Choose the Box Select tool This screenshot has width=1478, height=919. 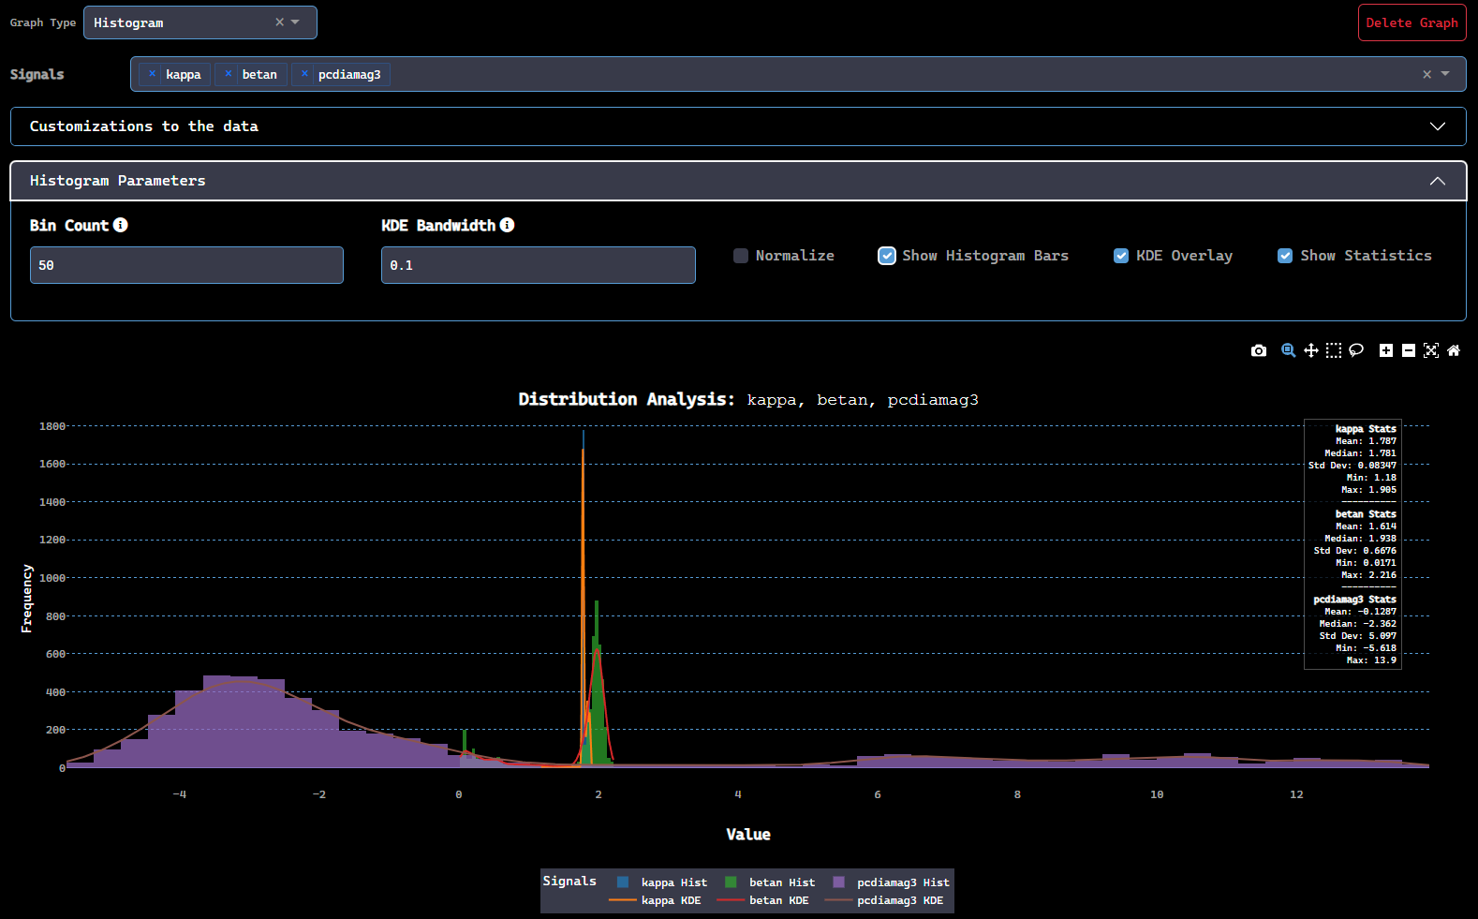[x=1334, y=350]
